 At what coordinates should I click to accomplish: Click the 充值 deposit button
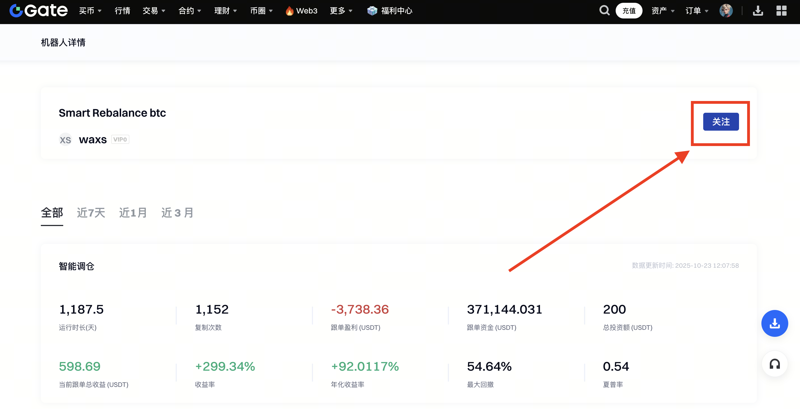(x=629, y=11)
